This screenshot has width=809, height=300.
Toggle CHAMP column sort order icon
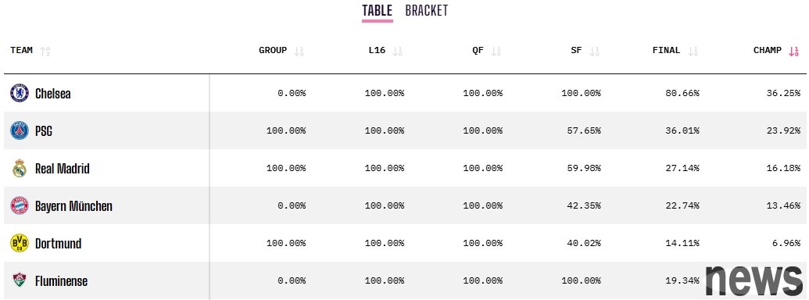[793, 51]
